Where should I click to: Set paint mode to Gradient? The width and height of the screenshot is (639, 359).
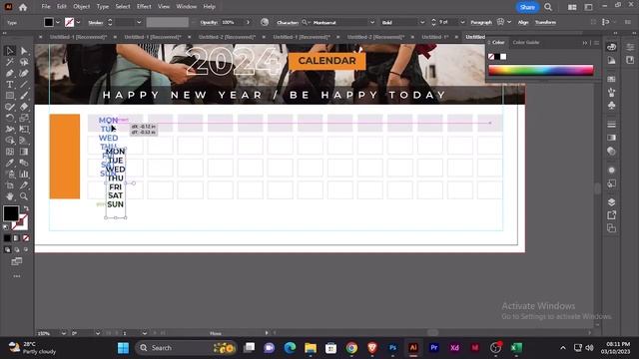coord(16,238)
